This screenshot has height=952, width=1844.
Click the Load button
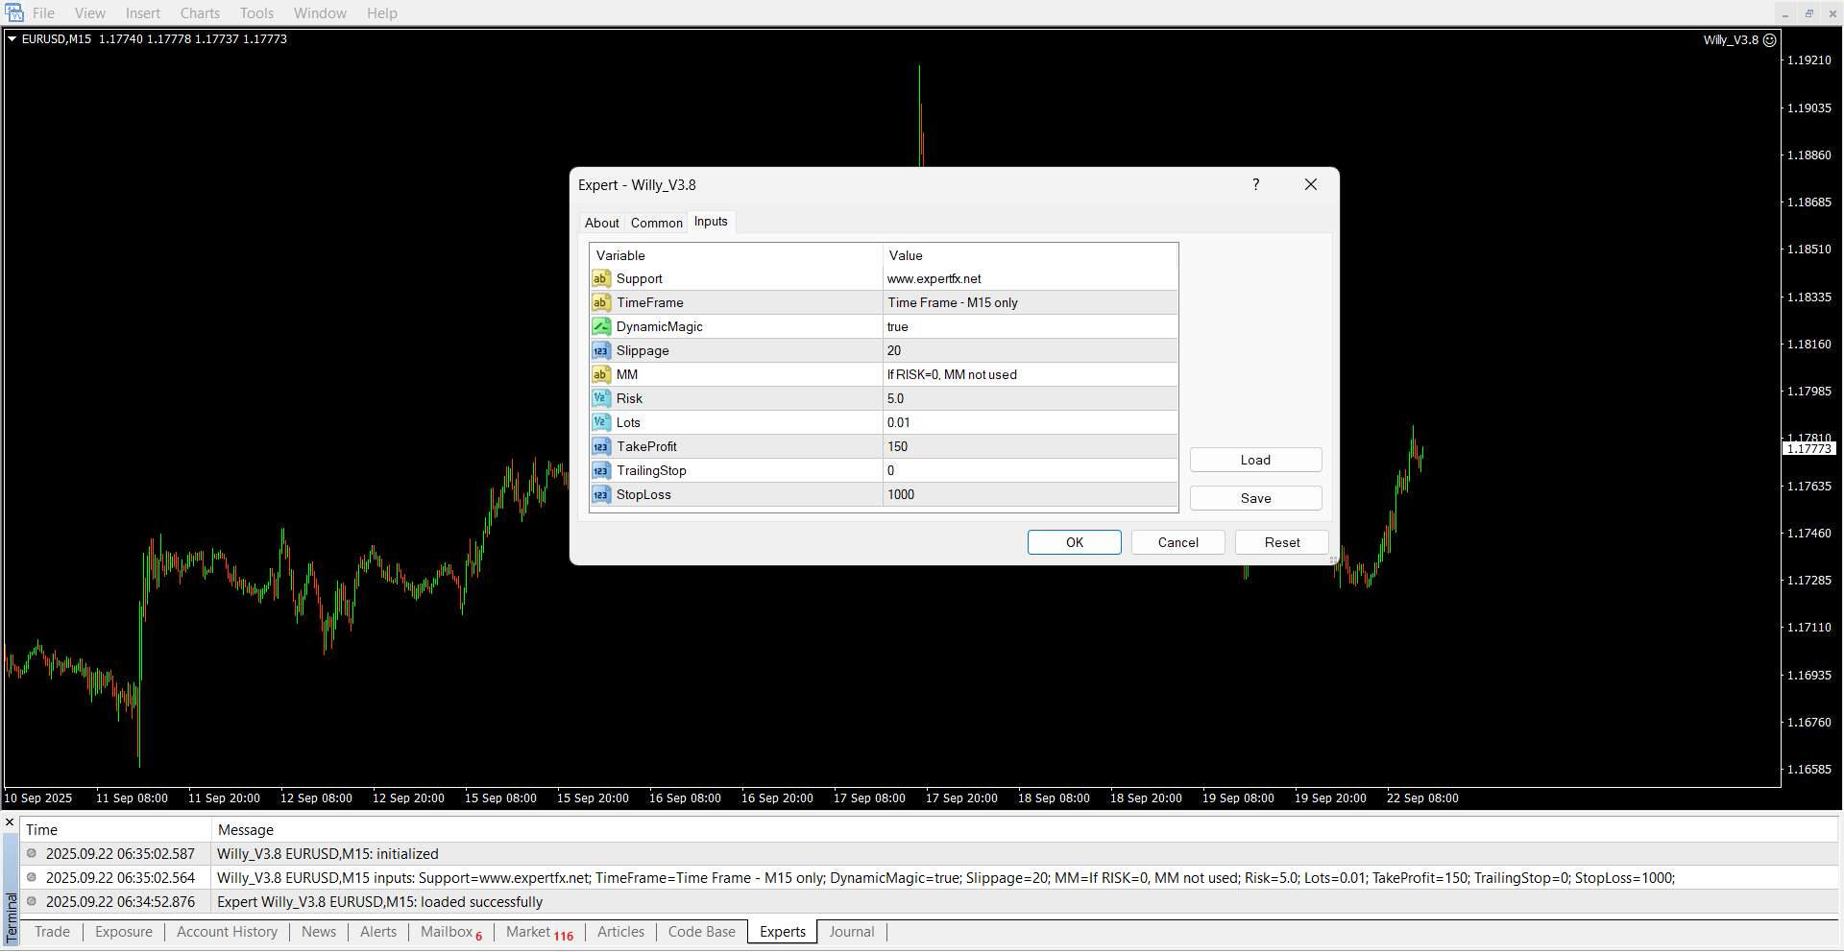(x=1255, y=461)
